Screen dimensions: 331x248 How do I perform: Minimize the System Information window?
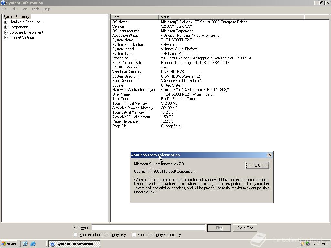tap(316, 3)
